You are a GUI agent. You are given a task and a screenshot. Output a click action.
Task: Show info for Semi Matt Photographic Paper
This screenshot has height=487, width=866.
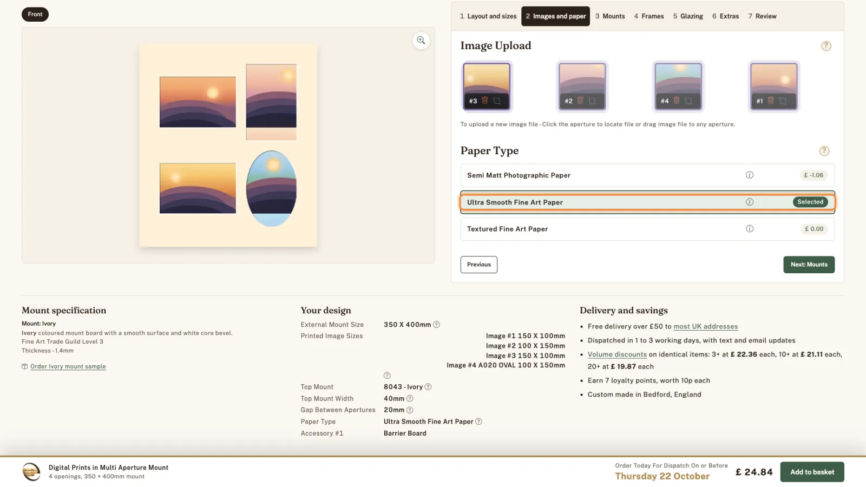click(750, 175)
